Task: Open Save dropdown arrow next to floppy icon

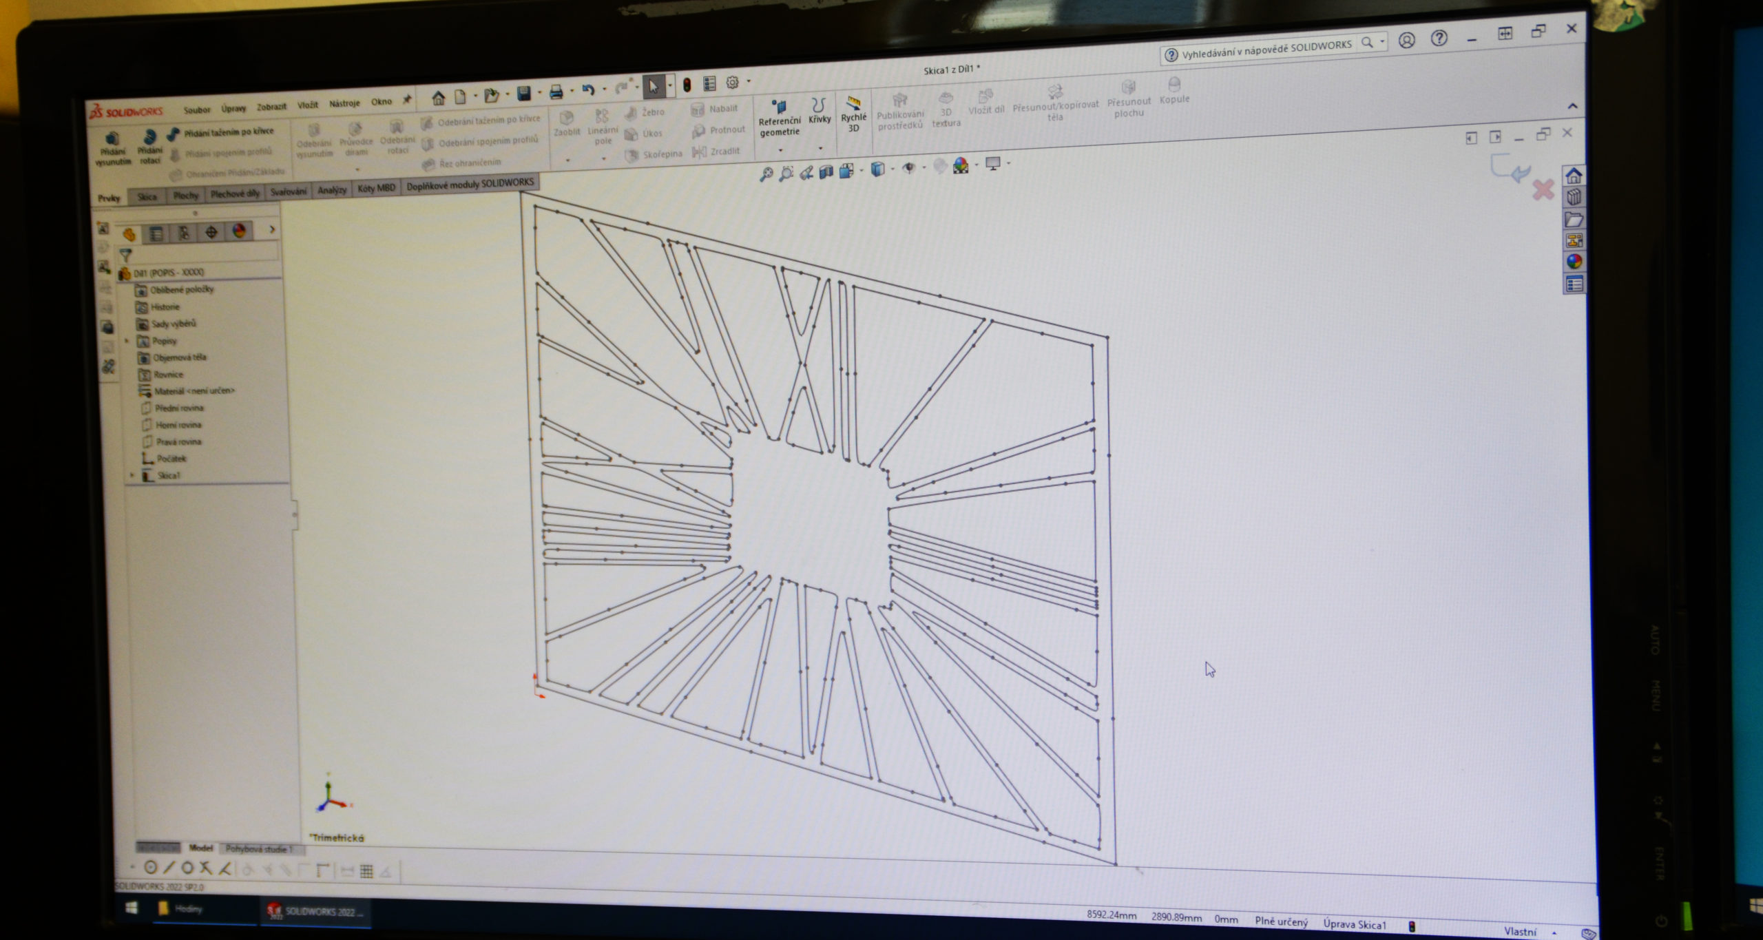Action: point(539,92)
